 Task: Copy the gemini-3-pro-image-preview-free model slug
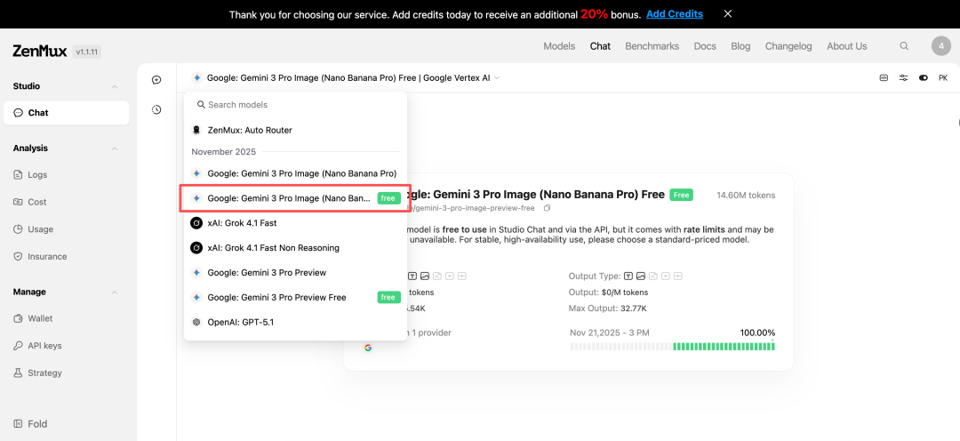[x=548, y=208]
